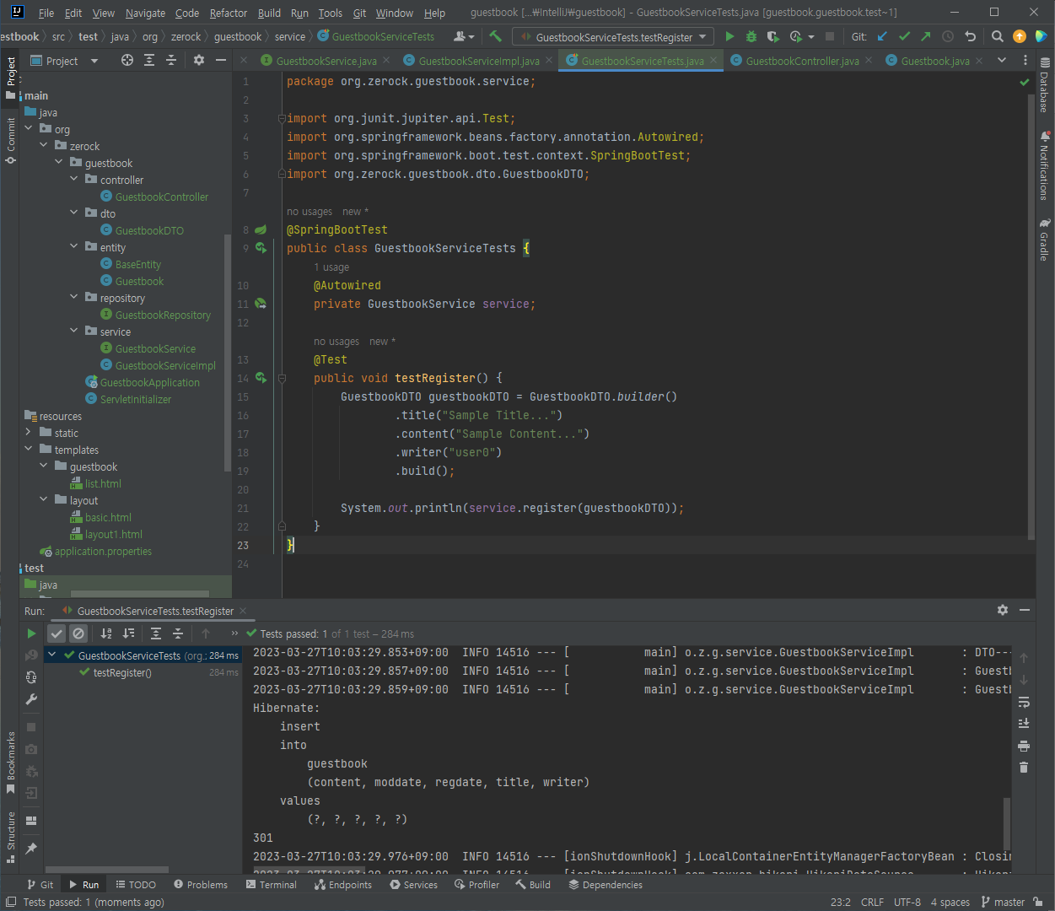
Task: Print console output printer icon
Action: [1024, 746]
